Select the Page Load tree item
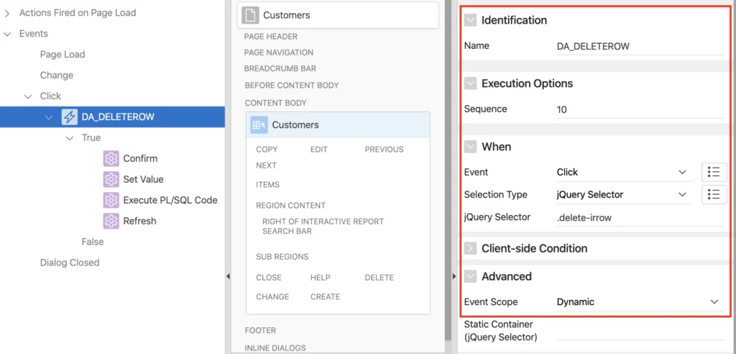This screenshot has height=354, width=736. pyautogui.click(x=63, y=55)
